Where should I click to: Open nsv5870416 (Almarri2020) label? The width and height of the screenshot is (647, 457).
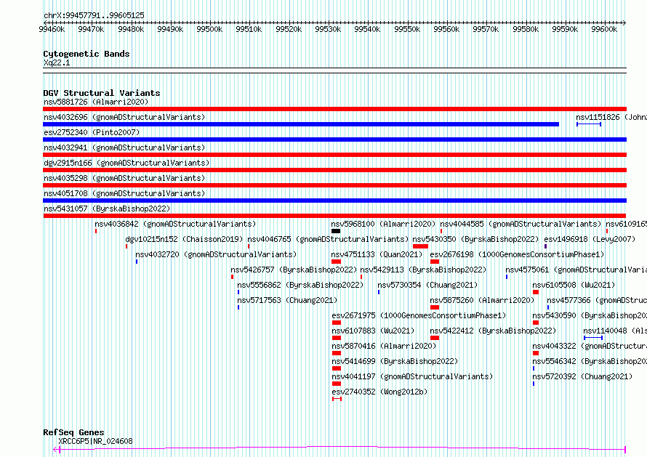tap(384, 346)
